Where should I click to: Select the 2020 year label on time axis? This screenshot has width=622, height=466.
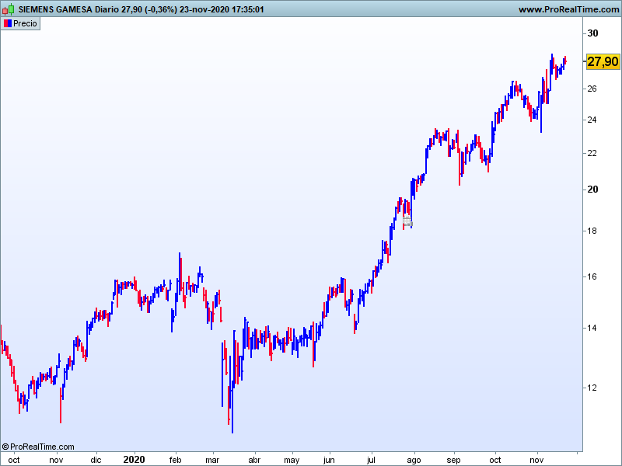[x=134, y=459]
